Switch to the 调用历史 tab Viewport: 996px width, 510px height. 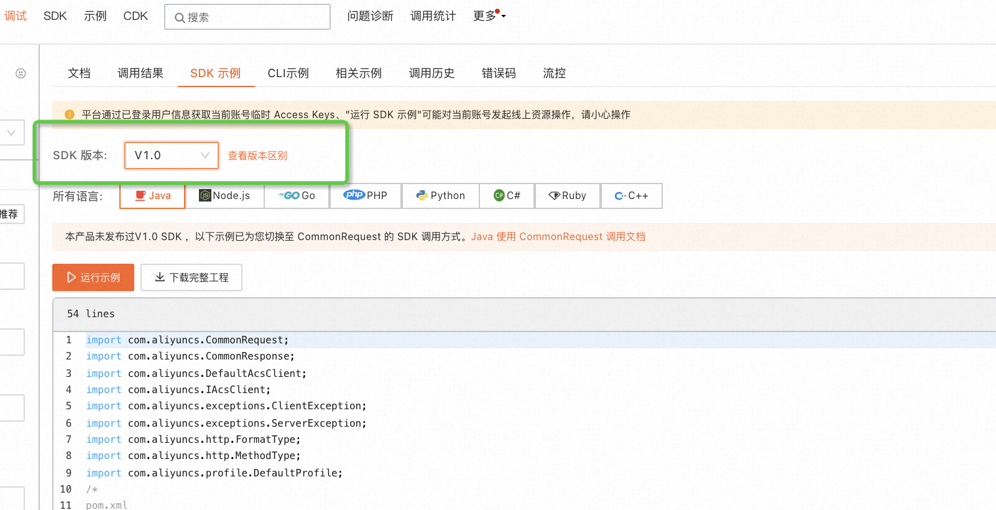(x=431, y=73)
